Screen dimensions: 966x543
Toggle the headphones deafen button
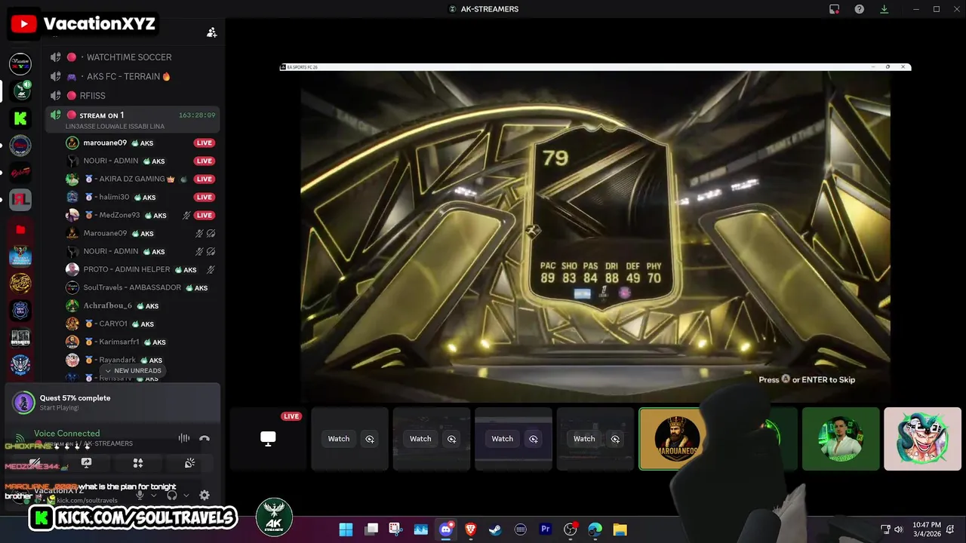pos(172,495)
